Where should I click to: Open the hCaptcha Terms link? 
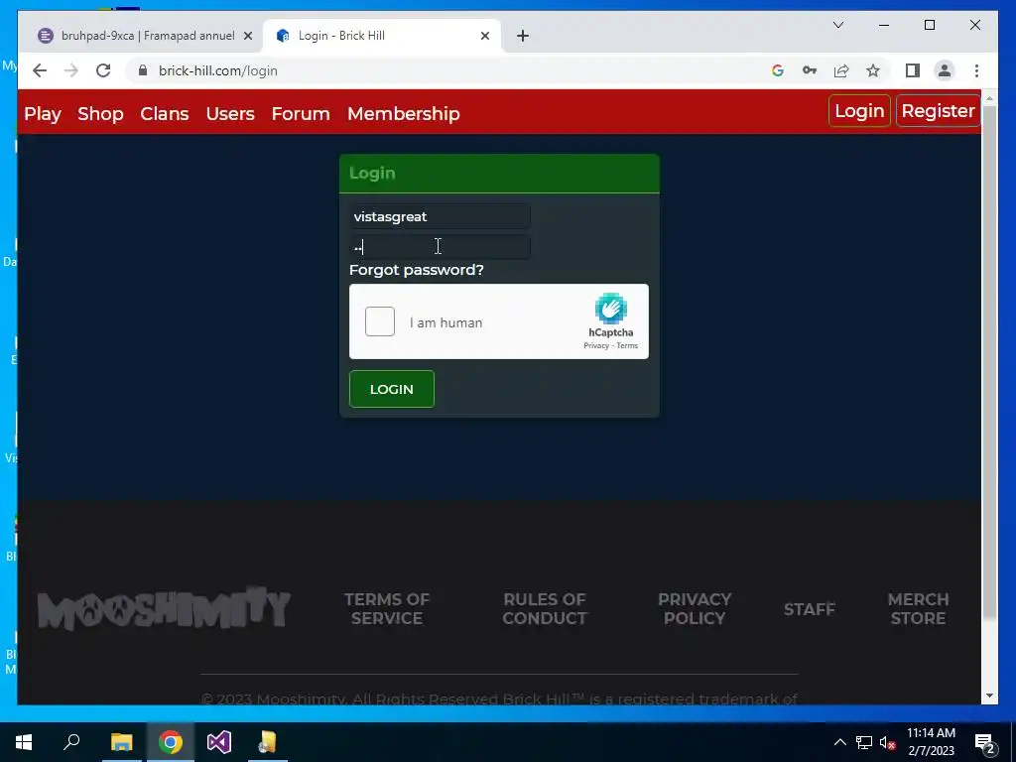(627, 345)
